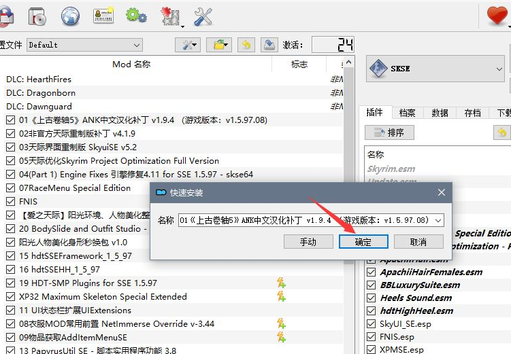Viewport: 511px width, 354px height.
Task: Select 04(Part 1) Engine Fixes row
Action: tap(171, 175)
